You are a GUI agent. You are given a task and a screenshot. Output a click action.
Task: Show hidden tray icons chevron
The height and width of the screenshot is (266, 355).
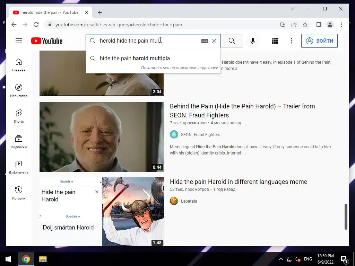tap(281, 259)
